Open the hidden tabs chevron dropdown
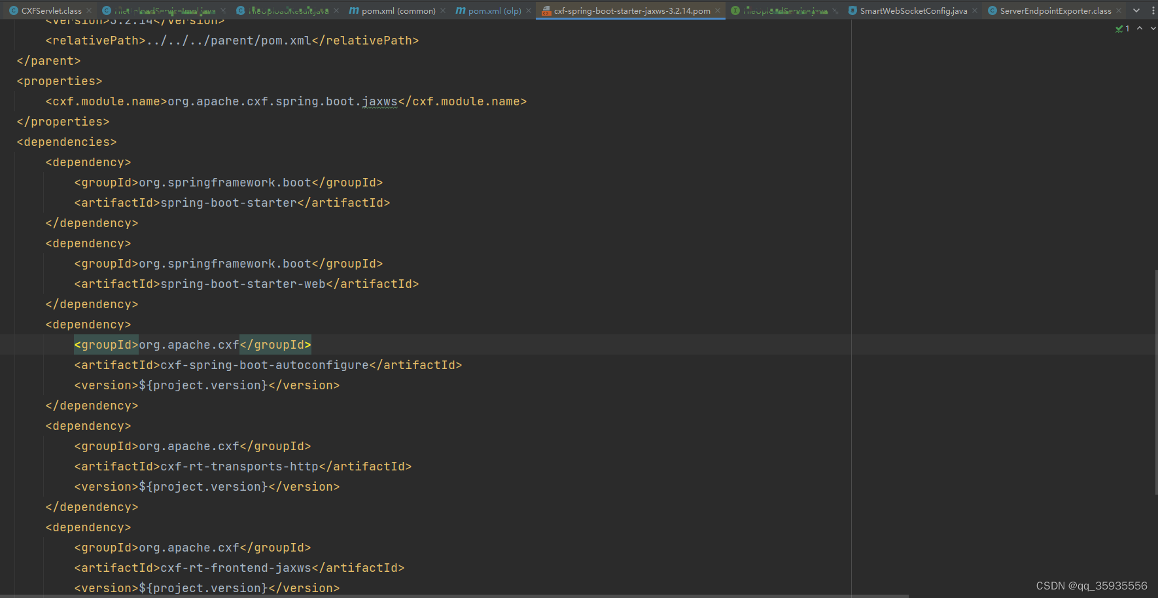The width and height of the screenshot is (1158, 598). tap(1136, 10)
